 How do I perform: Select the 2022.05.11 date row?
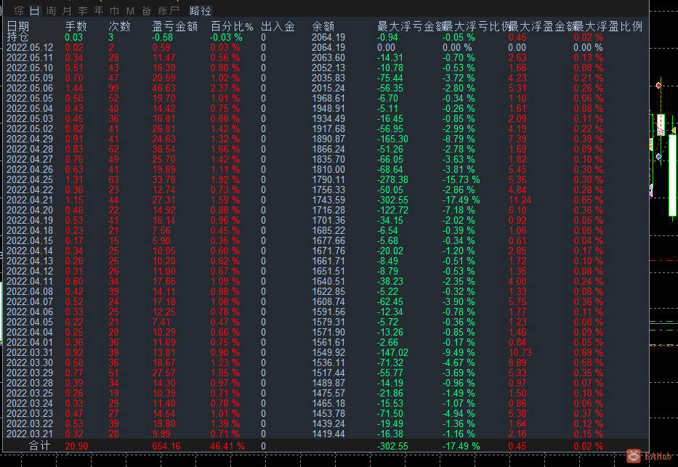click(30, 58)
